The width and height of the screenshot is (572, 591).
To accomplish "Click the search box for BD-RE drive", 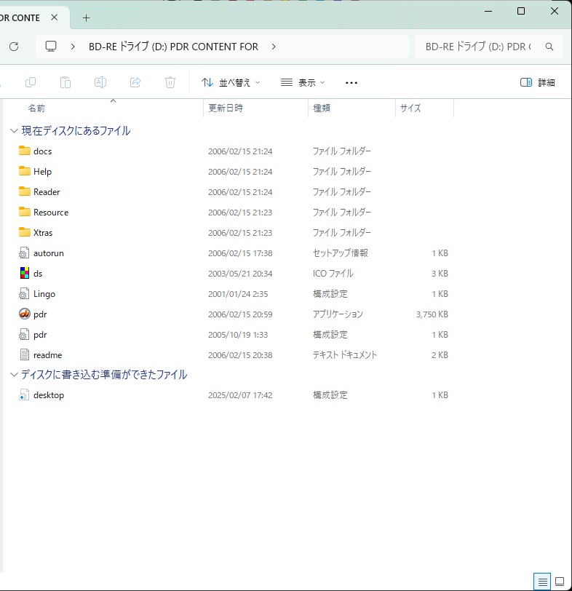I will (x=480, y=47).
